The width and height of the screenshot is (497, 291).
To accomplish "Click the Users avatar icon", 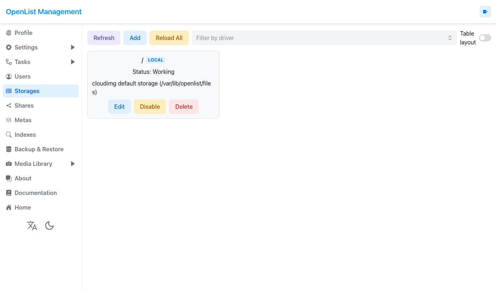I will pyautogui.click(x=9, y=76).
